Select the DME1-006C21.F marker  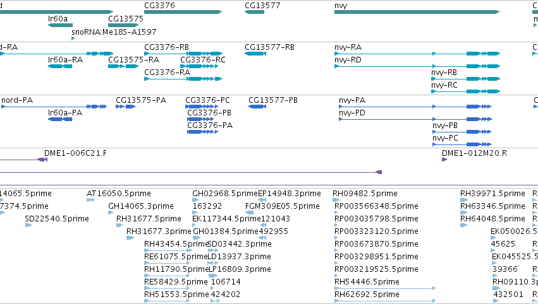coord(42,160)
